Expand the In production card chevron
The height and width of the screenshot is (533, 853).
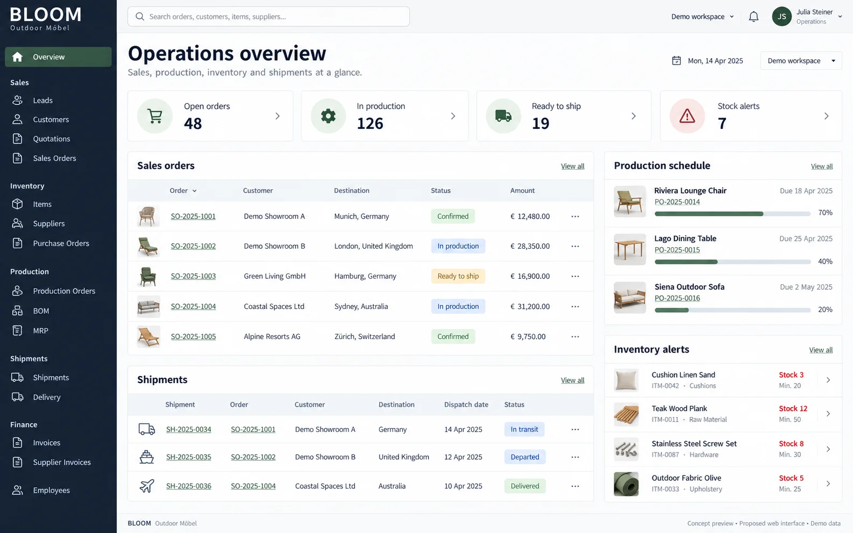(453, 116)
